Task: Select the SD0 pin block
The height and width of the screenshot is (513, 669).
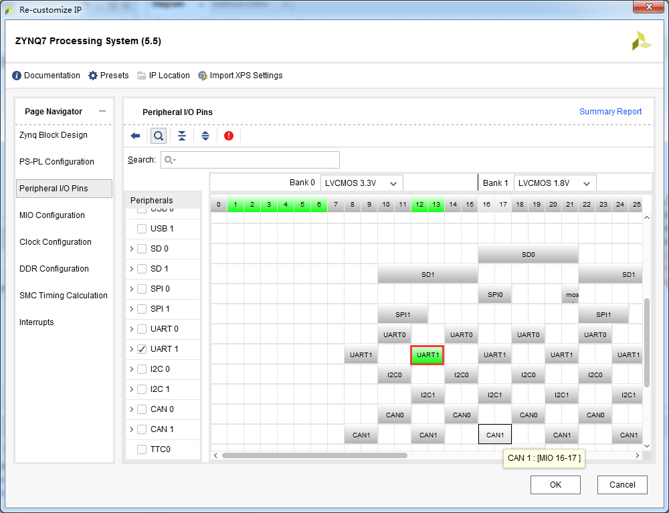Action: pyautogui.click(x=529, y=254)
